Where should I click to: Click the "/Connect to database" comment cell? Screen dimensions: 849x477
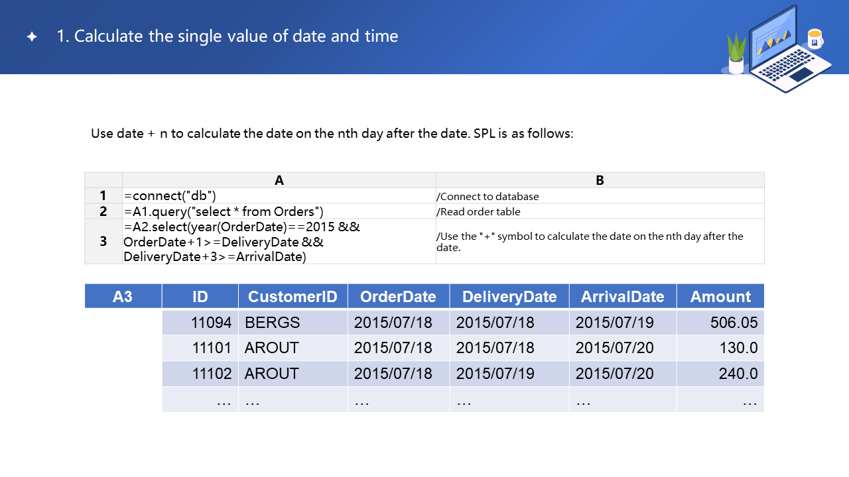coord(600,196)
